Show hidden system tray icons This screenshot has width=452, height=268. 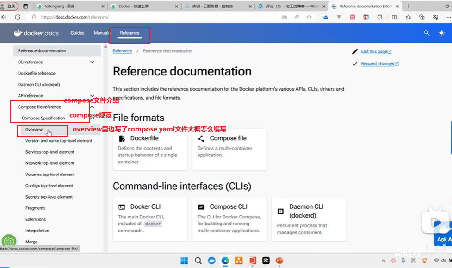click(384, 261)
